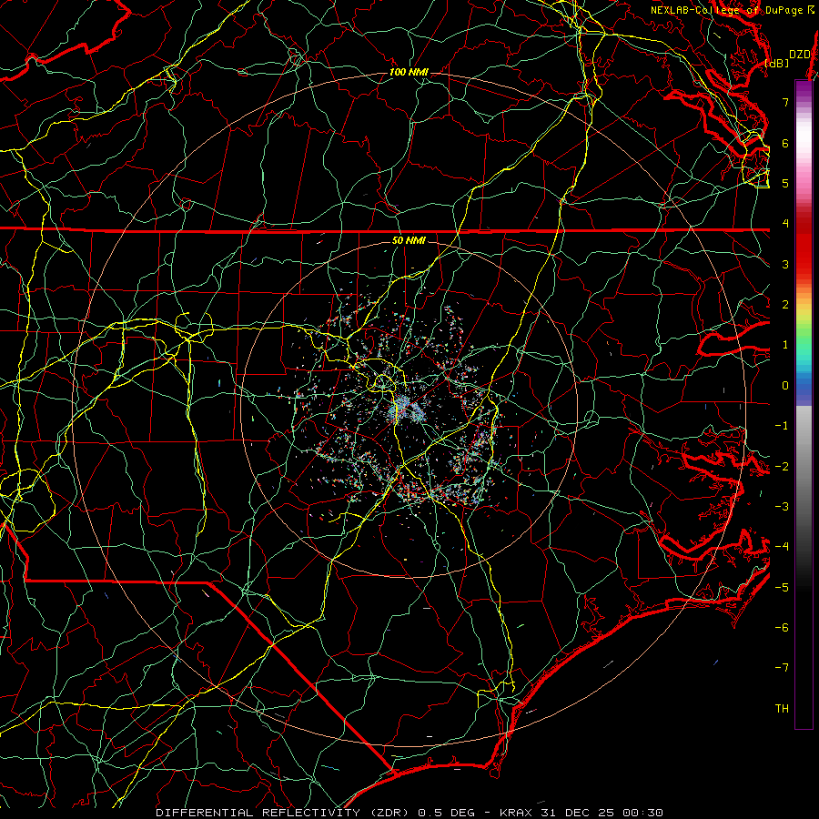Select the "5" value on the ZDR scale

pos(785,183)
